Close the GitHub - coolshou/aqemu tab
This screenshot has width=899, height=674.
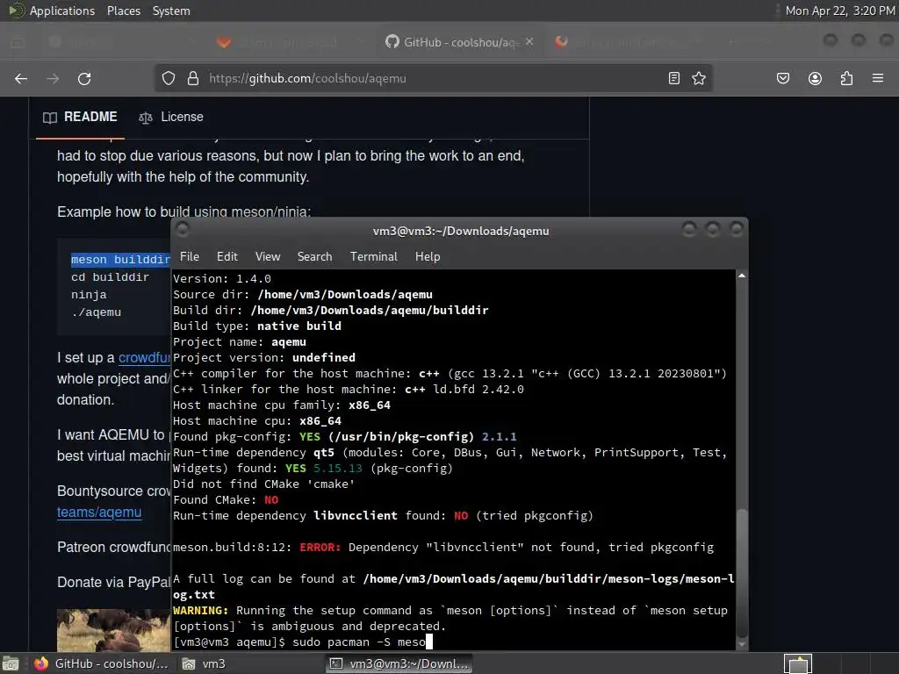pyautogui.click(x=529, y=42)
